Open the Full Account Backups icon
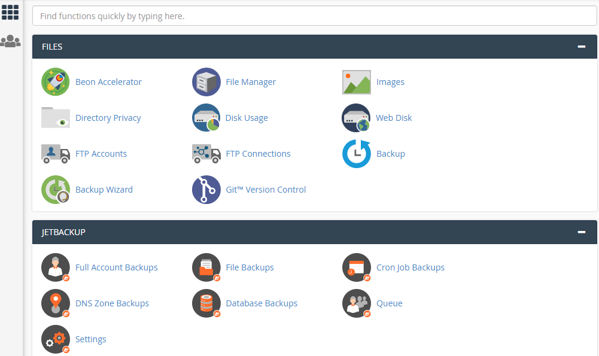599x356 pixels. tap(56, 267)
